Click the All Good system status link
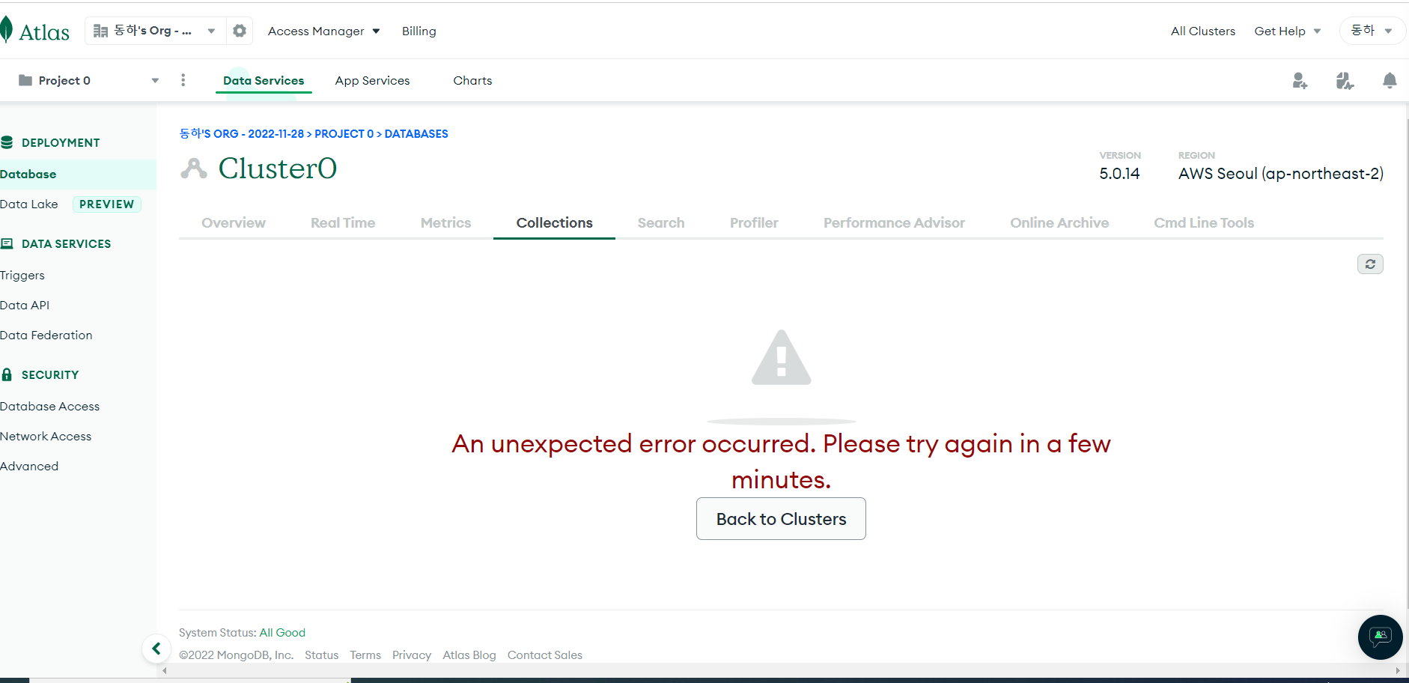The height and width of the screenshot is (683, 1409). coord(282,632)
